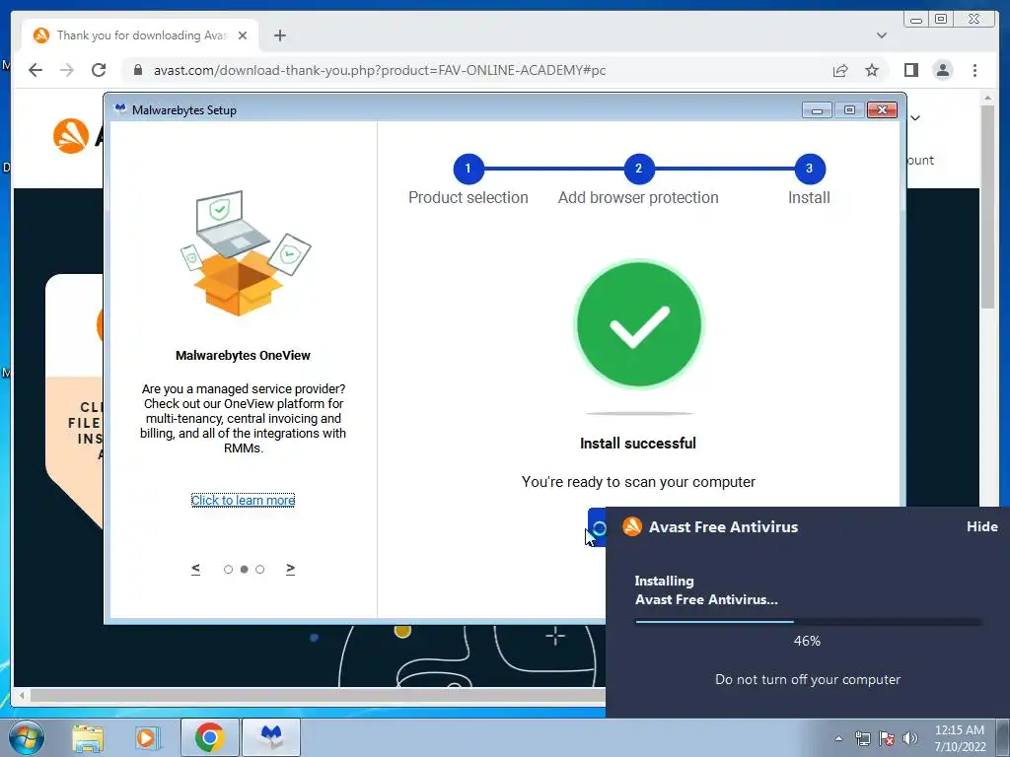
Task: Open Windows Media Player from taskbar
Action: 148,737
